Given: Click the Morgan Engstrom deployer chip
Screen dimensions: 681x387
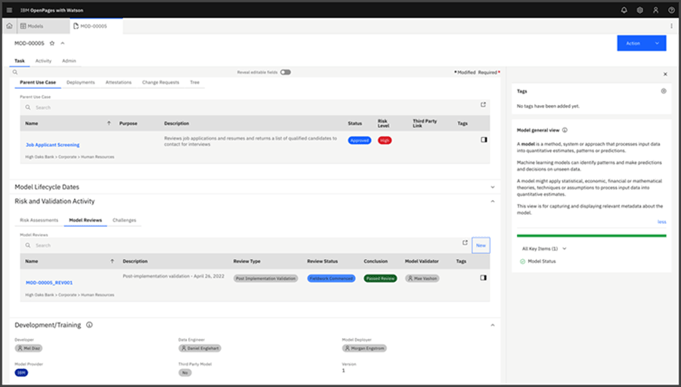Looking at the screenshot, I should [364, 349].
